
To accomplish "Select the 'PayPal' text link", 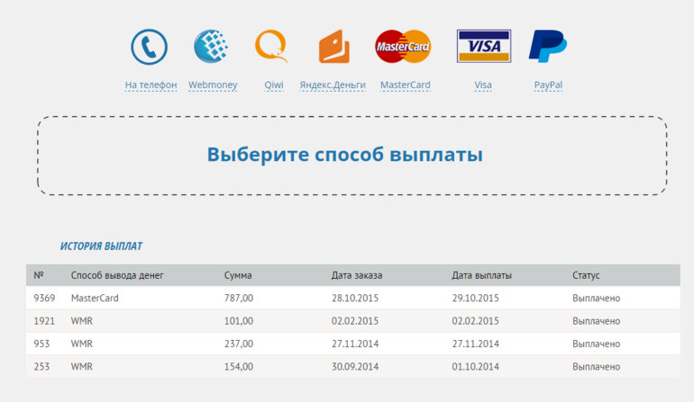I will tap(548, 85).
